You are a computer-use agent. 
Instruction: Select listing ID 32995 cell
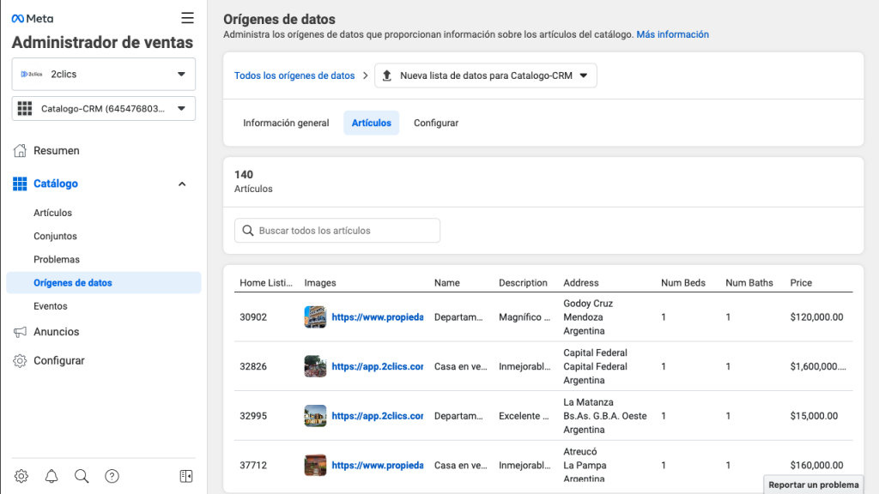click(x=253, y=416)
